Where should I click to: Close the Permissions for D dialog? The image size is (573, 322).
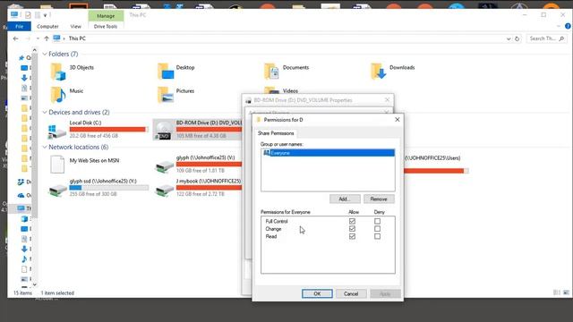398,119
